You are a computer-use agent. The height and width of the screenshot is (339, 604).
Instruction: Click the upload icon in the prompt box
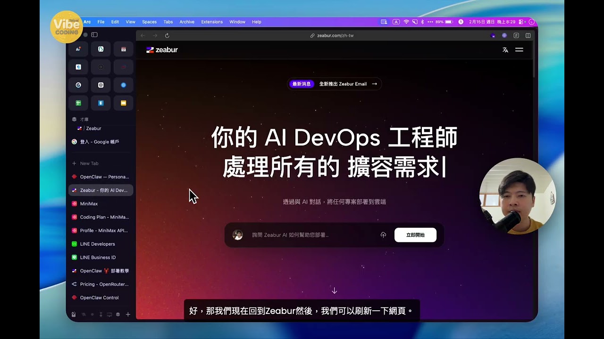pyautogui.click(x=383, y=235)
